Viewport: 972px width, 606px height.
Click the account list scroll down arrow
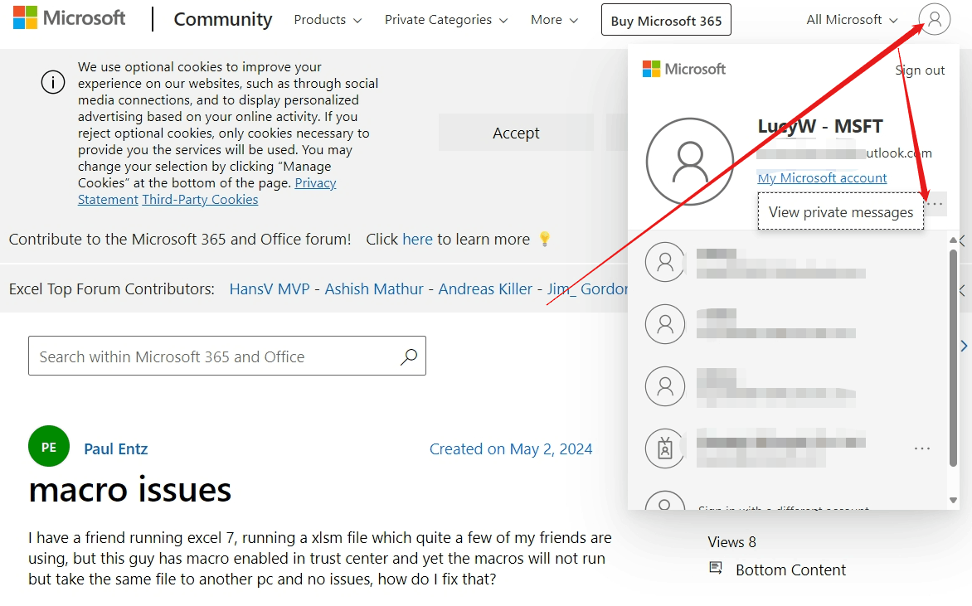coord(953,500)
